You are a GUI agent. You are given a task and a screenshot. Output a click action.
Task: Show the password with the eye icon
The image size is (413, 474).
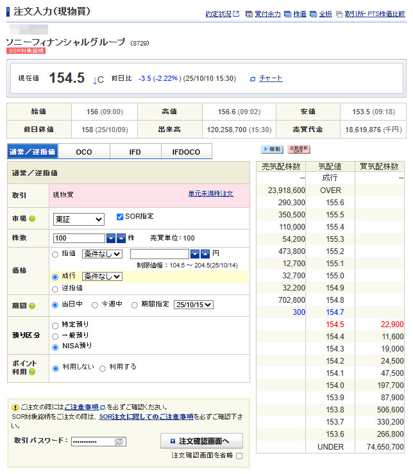(x=119, y=442)
